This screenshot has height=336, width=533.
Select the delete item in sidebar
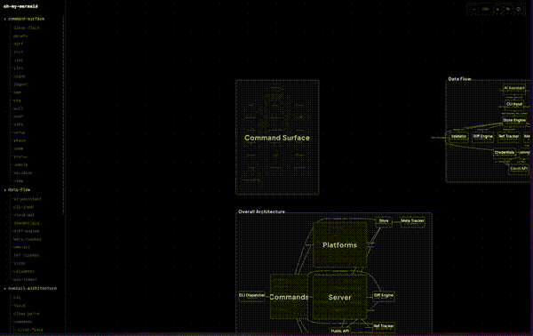[20, 36]
